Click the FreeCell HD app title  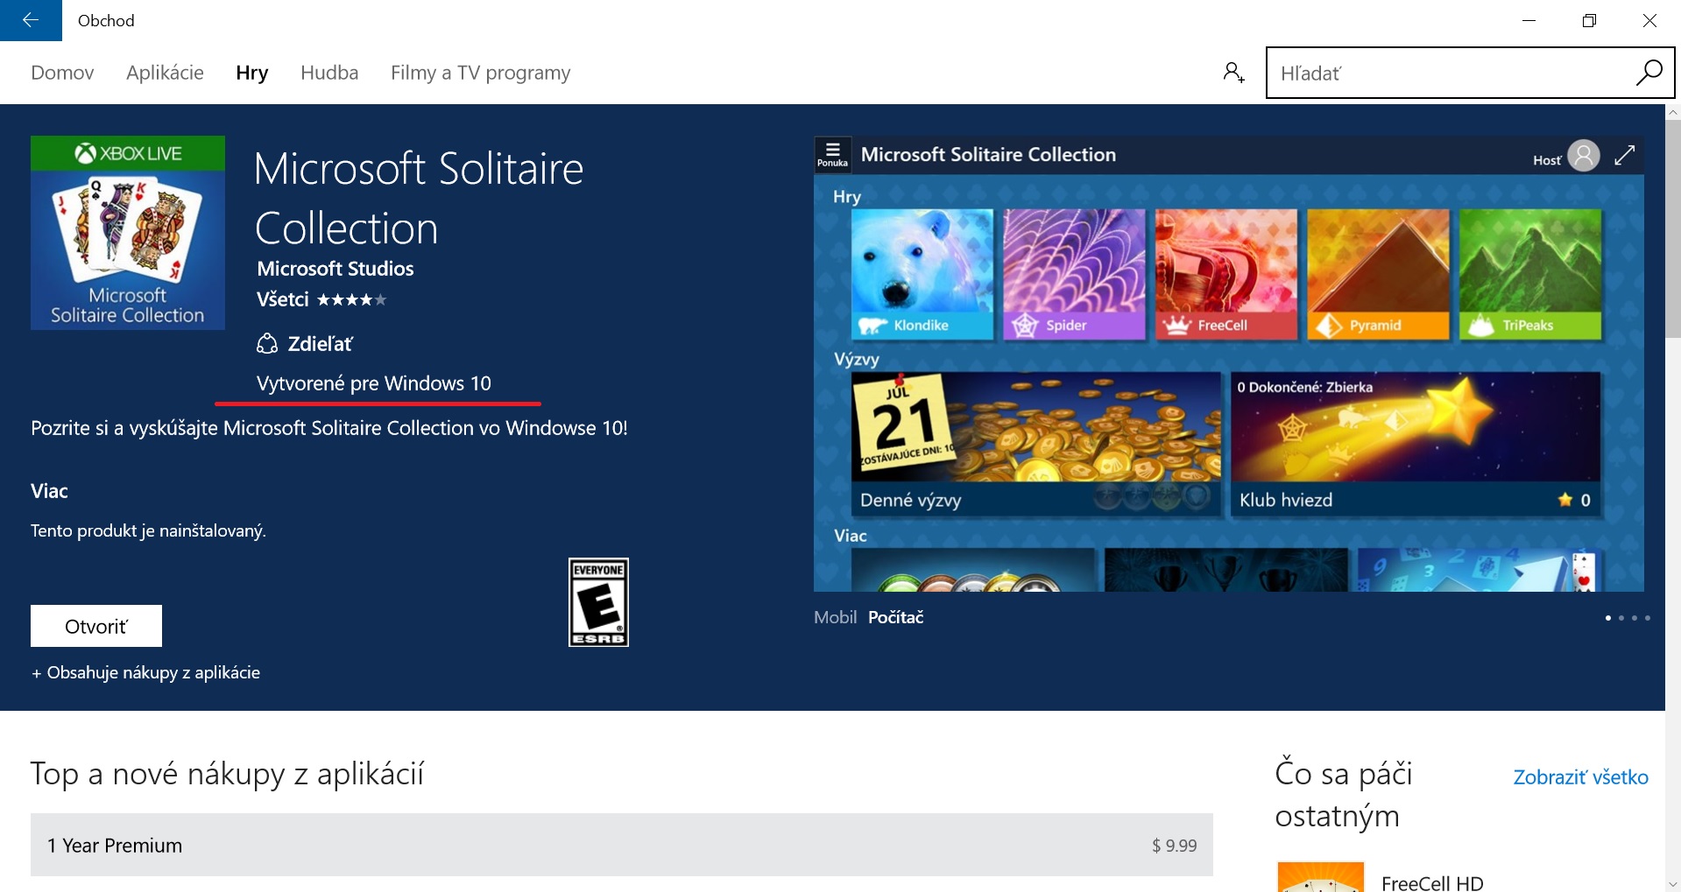coord(1432,882)
